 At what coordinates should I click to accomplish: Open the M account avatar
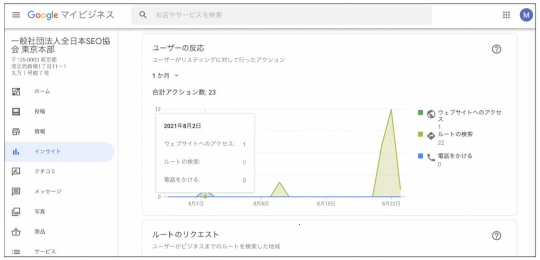526,15
